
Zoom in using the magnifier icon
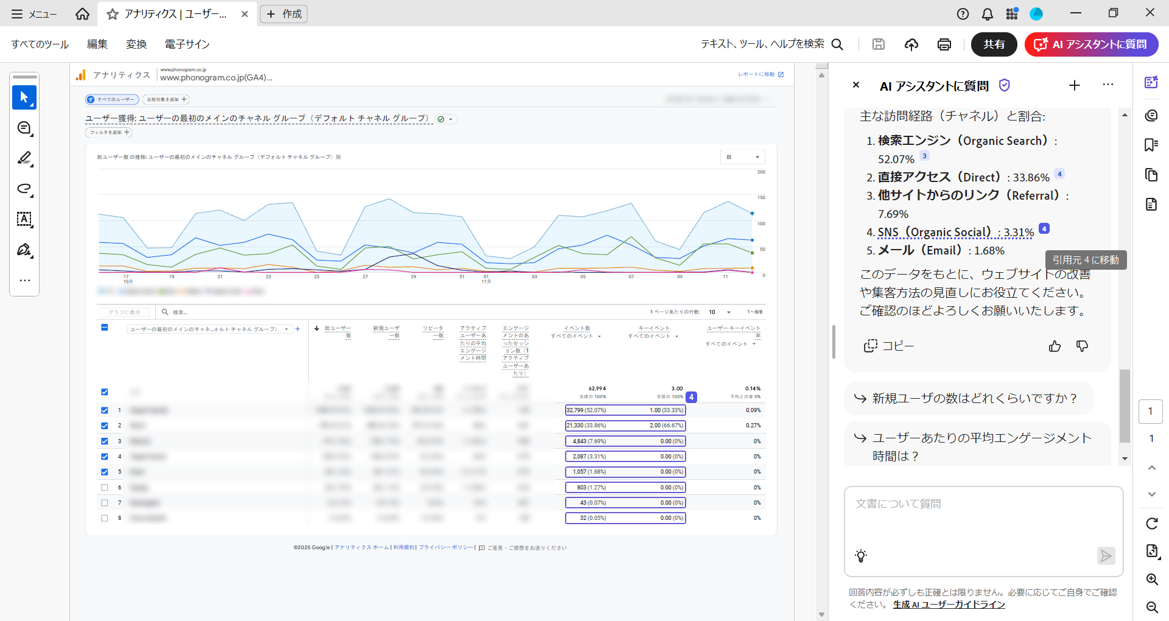coord(1153,580)
